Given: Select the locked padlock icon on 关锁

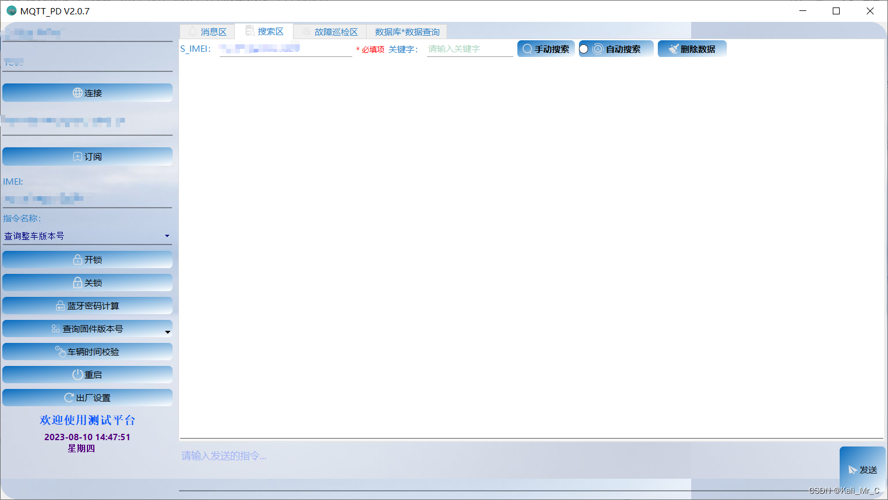Looking at the screenshot, I should pyautogui.click(x=77, y=283).
